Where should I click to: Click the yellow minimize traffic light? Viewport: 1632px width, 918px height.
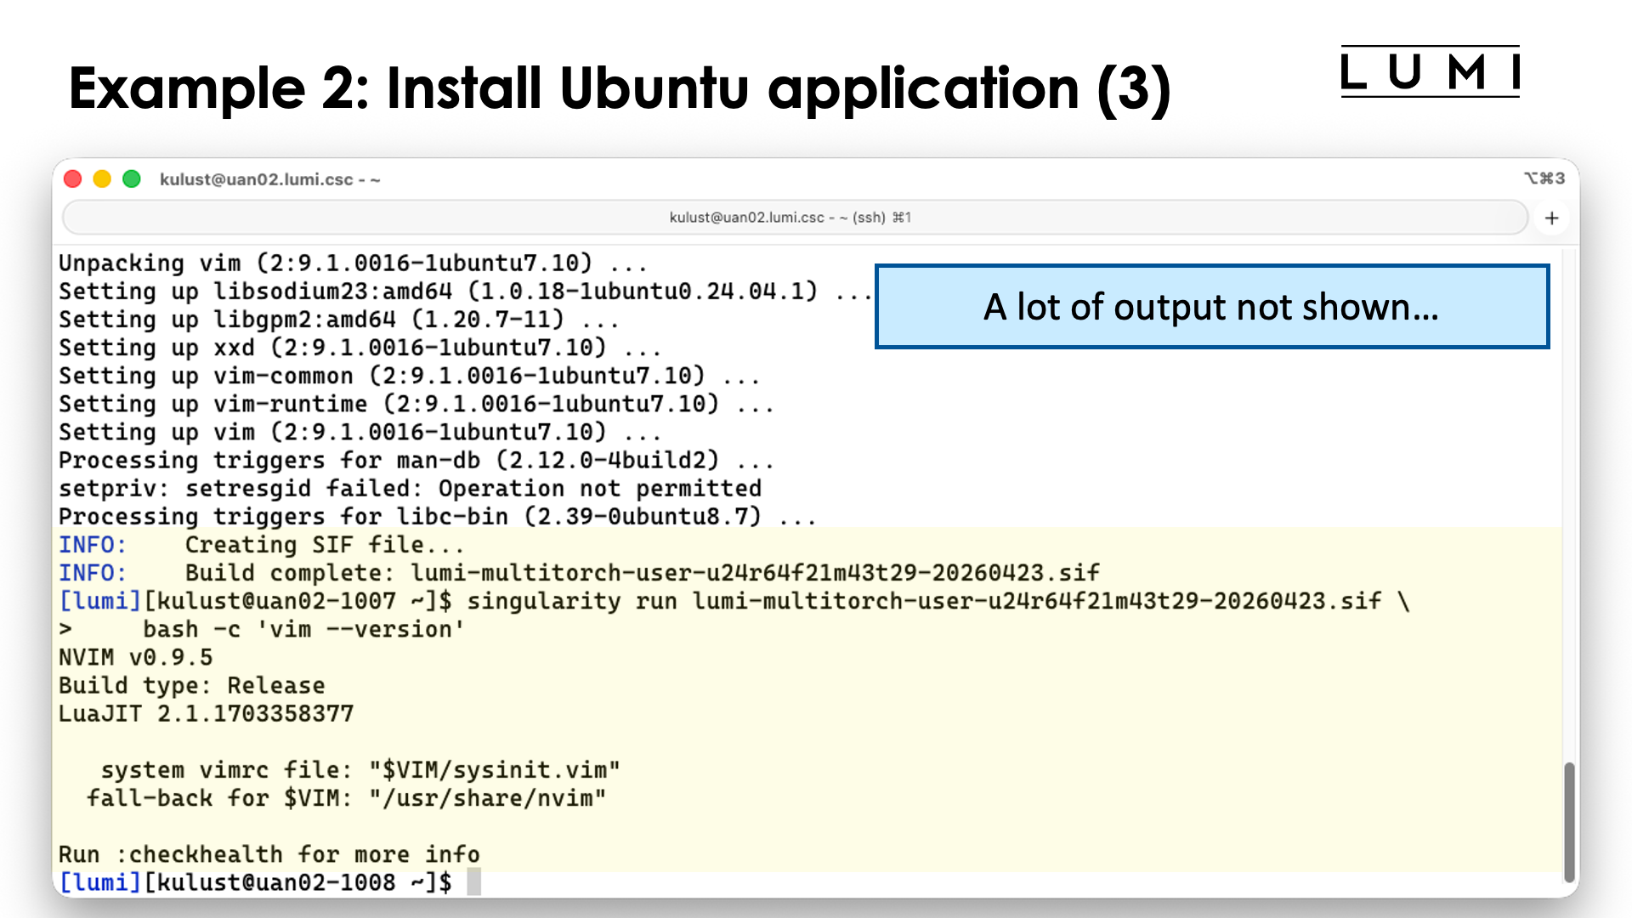pyautogui.click(x=102, y=179)
